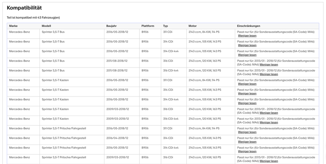Collapse restrictions for Bus 311 CDi row
This screenshot has width=326, height=164.
247,36
